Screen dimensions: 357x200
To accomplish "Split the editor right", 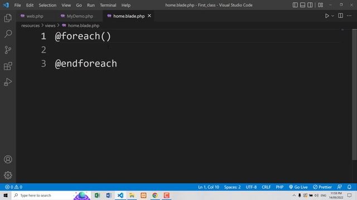I will (x=341, y=16).
